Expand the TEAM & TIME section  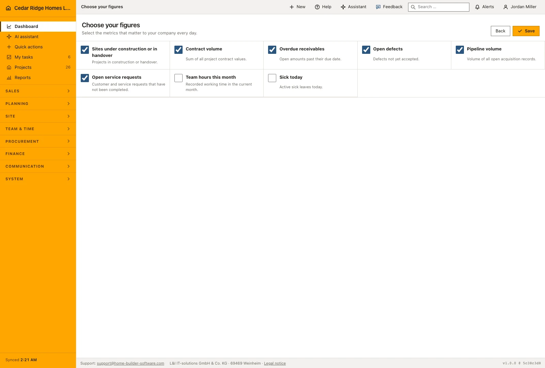38,129
